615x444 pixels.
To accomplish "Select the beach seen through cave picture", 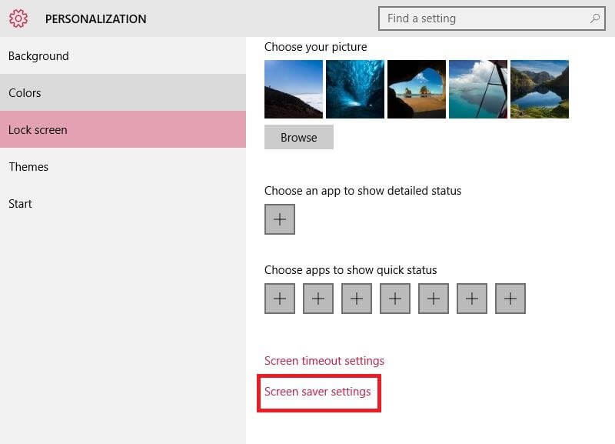I will tap(417, 89).
